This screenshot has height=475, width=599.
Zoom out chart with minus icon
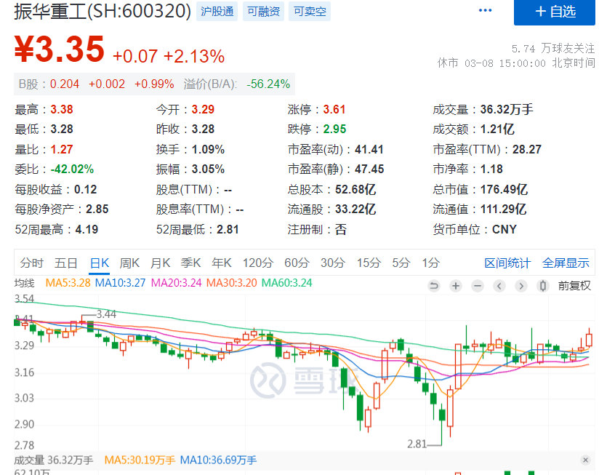click(477, 285)
